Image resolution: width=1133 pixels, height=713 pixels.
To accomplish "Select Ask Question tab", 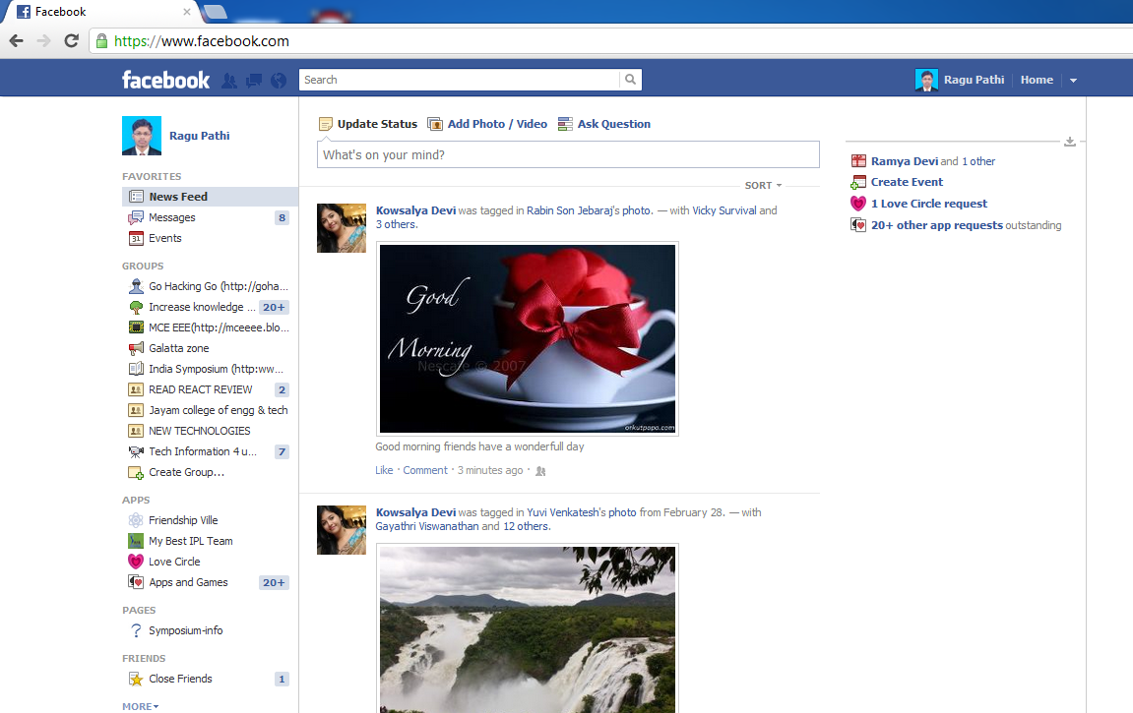I will point(604,124).
